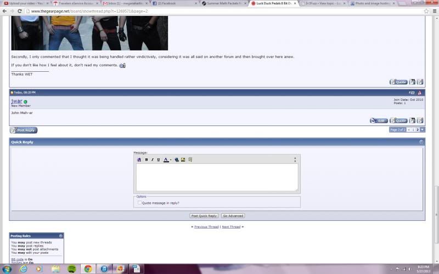Enable Quote message in reply checkbox
Image resolution: width=439 pixels, height=274 pixels.
click(x=139, y=203)
